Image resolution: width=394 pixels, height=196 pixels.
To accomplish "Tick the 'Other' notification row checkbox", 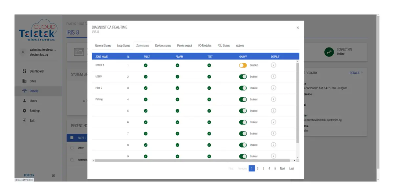I will coord(72,148).
